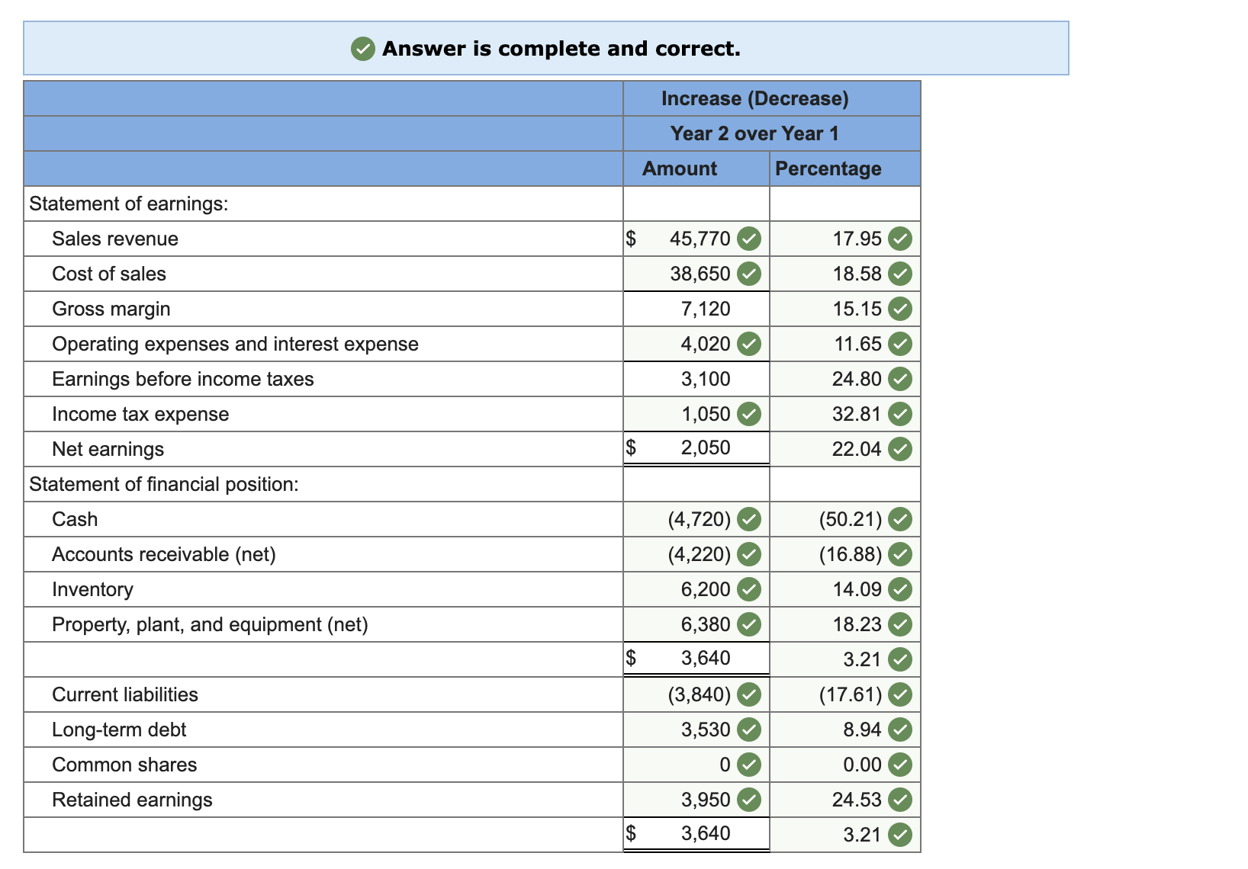Select the checkmark beside Net earnings percentage 22.04
The height and width of the screenshot is (869, 1248).
[x=901, y=449]
